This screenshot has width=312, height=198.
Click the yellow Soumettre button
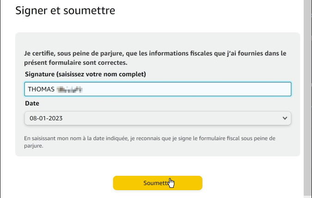[x=158, y=183]
